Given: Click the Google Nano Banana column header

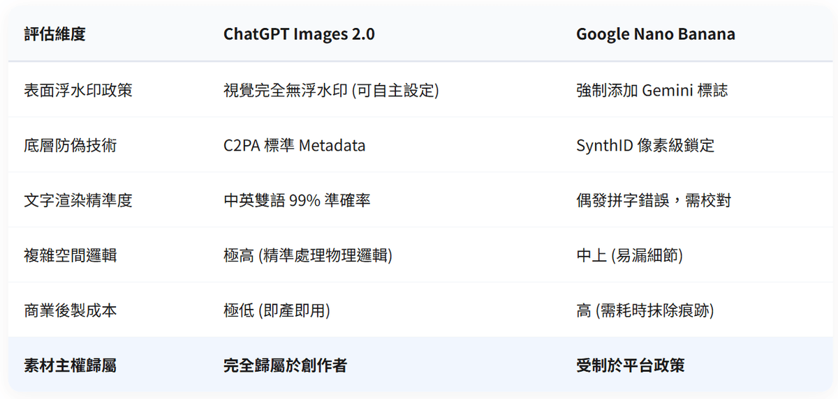Looking at the screenshot, I should point(655,34).
